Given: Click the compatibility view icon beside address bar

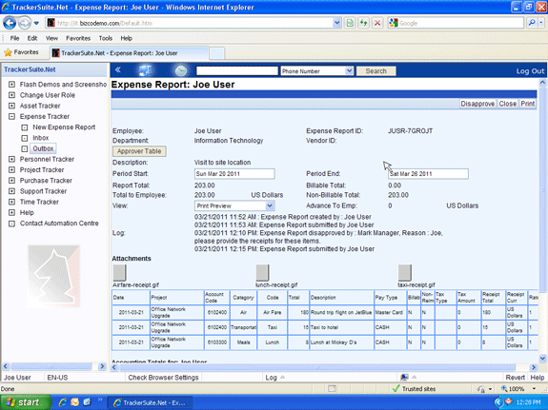Looking at the screenshot, I should pos(350,23).
